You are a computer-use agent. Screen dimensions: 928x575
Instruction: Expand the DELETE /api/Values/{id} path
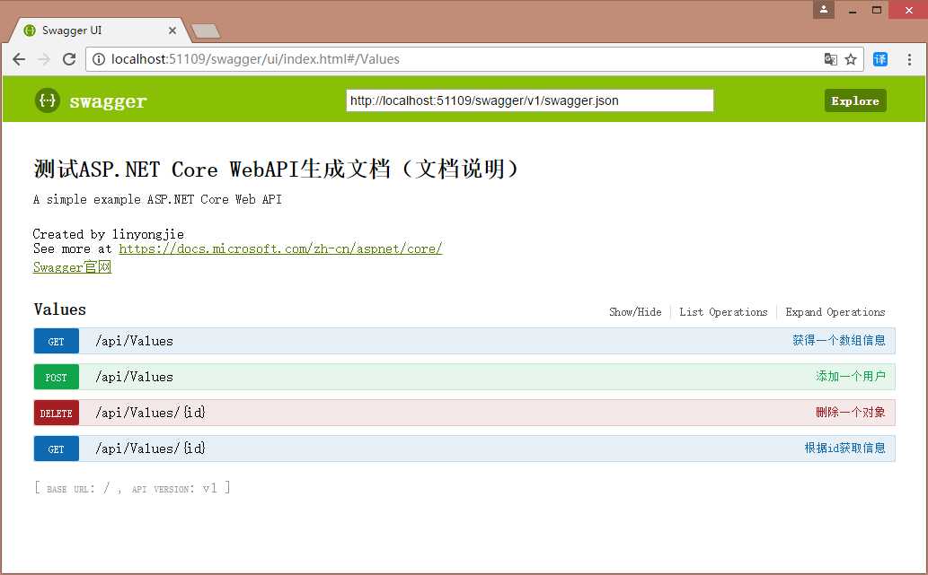pos(150,413)
